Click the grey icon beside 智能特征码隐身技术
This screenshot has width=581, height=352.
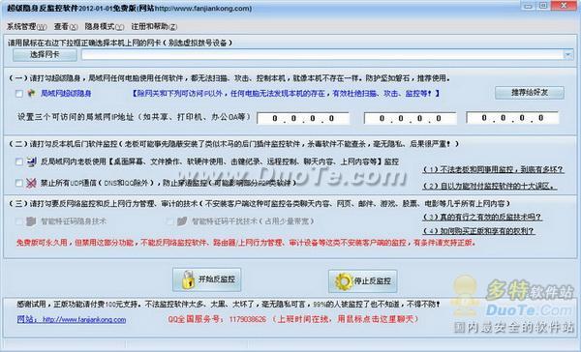coord(31,221)
